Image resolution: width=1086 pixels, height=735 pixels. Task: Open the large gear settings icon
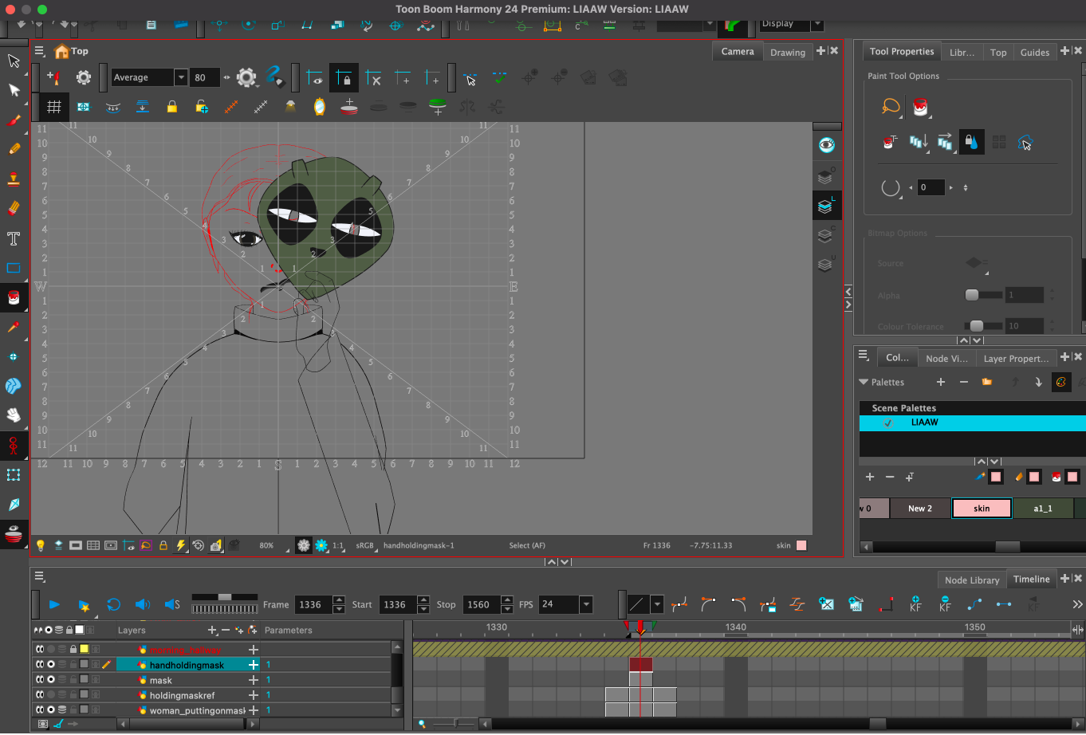[246, 77]
